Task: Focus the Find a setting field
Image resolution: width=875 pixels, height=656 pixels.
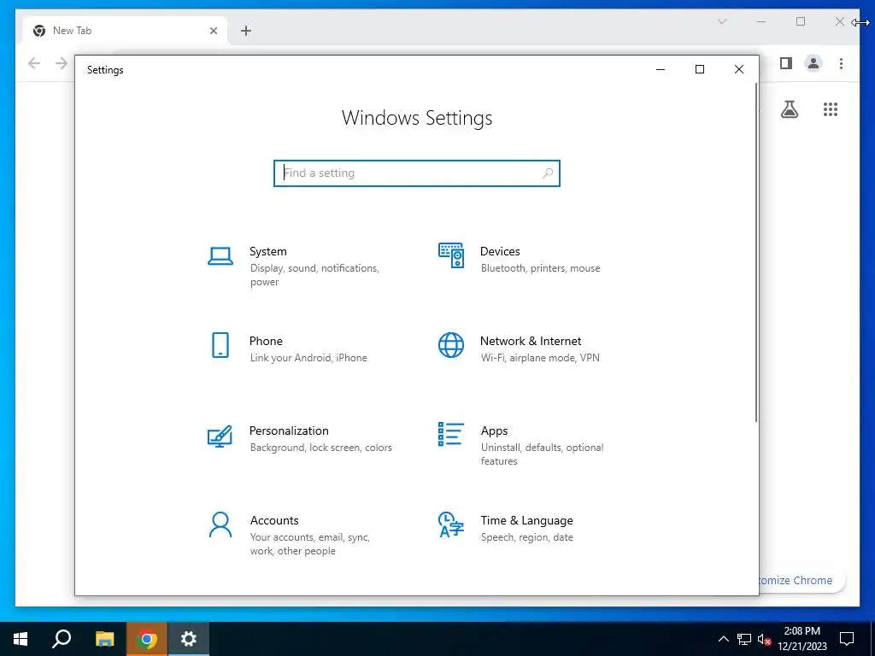Action: 417,173
